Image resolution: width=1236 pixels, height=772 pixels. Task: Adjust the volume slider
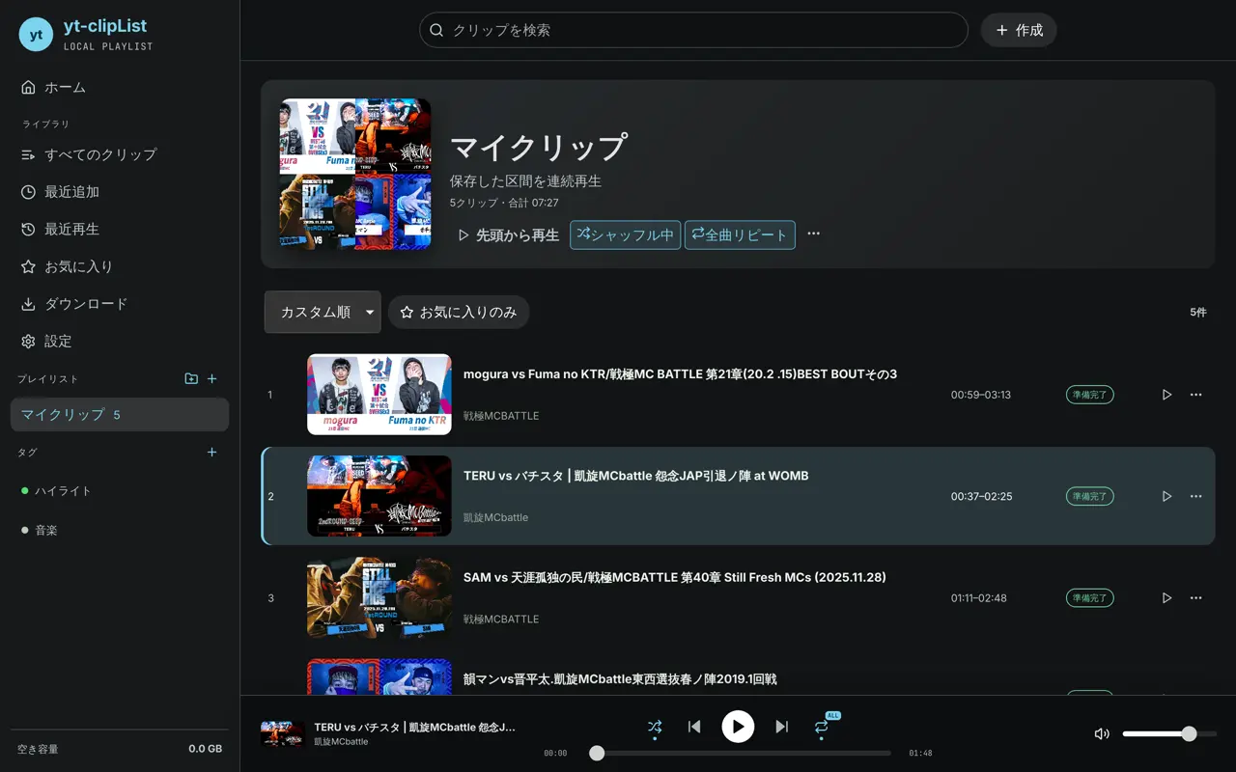click(x=1169, y=733)
